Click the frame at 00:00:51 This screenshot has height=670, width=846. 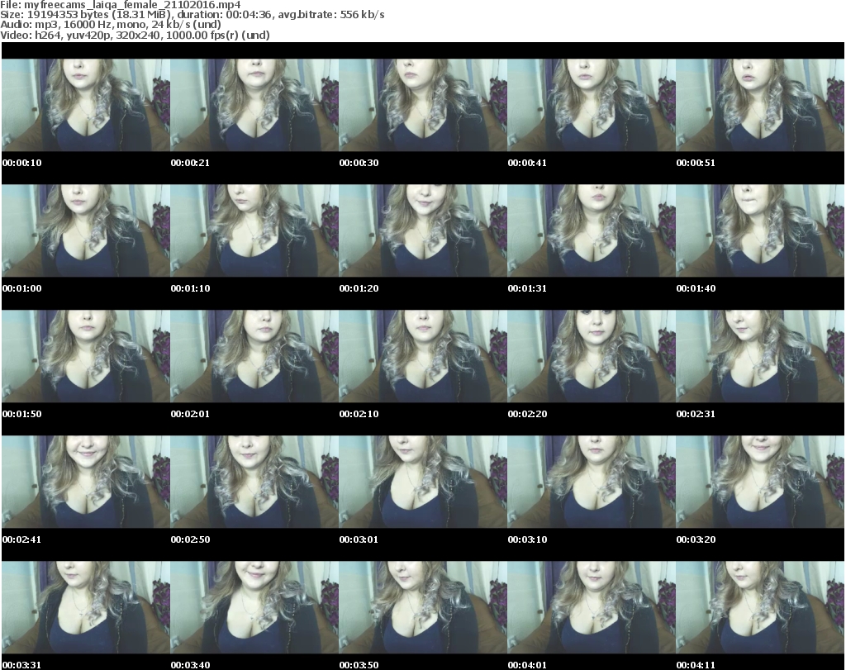point(760,105)
